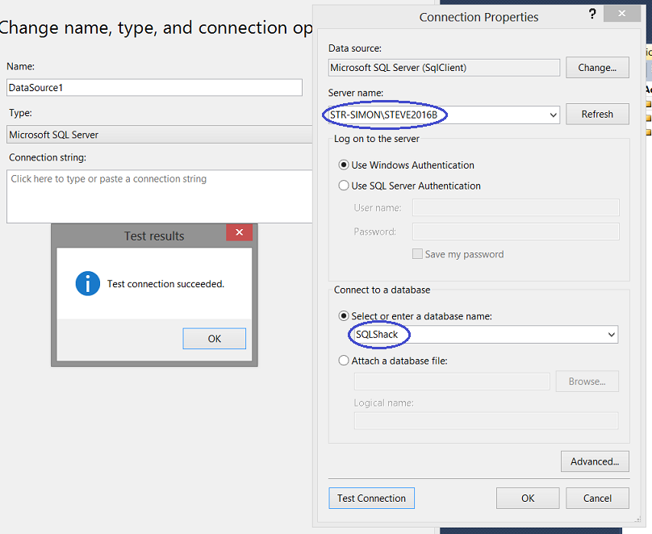652x534 pixels.
Task: Click OK in the Test results dialog
Action: pos(214,339)
